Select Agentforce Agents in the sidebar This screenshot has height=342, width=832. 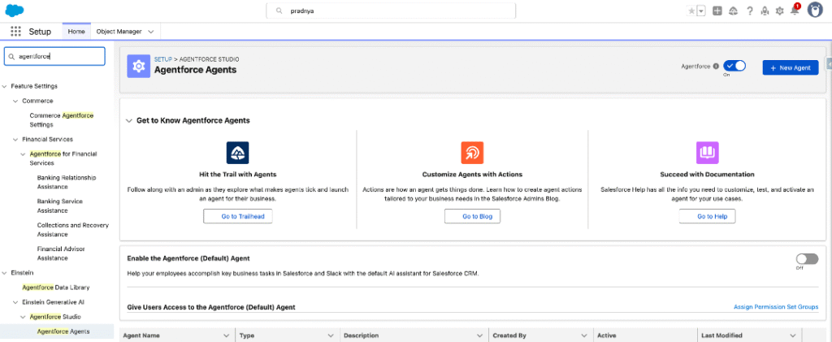pyautogui.click(x=63, y=331)
